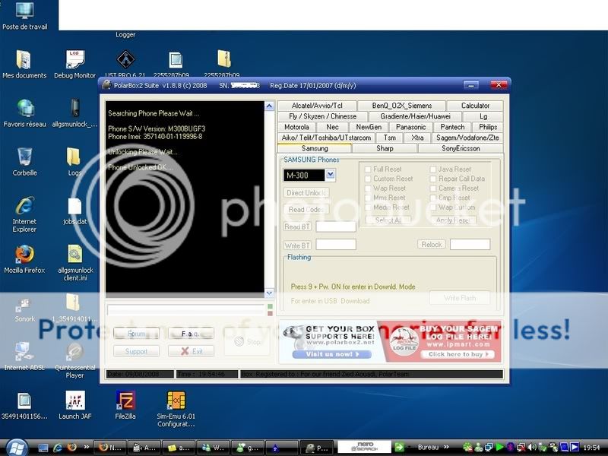
Task: Open the SonyEricsson tab
Action: tap(461, 148)
